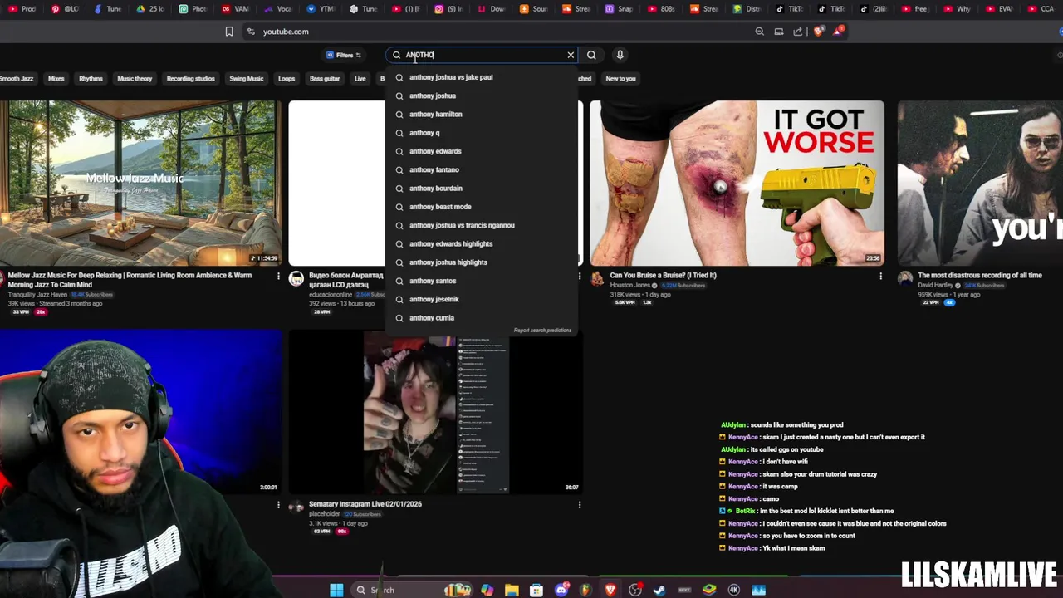Viewport: 1063px width, 598px height.
Task: Open OBS Studio from the taskbar
Action: click(635, 590)
